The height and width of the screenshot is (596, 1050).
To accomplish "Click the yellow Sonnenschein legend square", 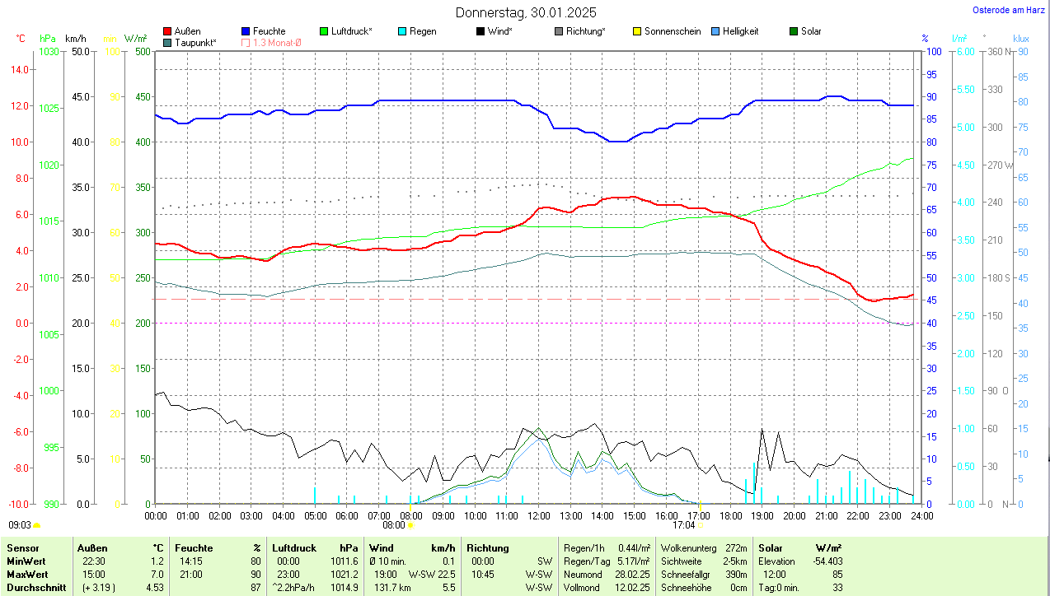I will click(x=637, y=31).
